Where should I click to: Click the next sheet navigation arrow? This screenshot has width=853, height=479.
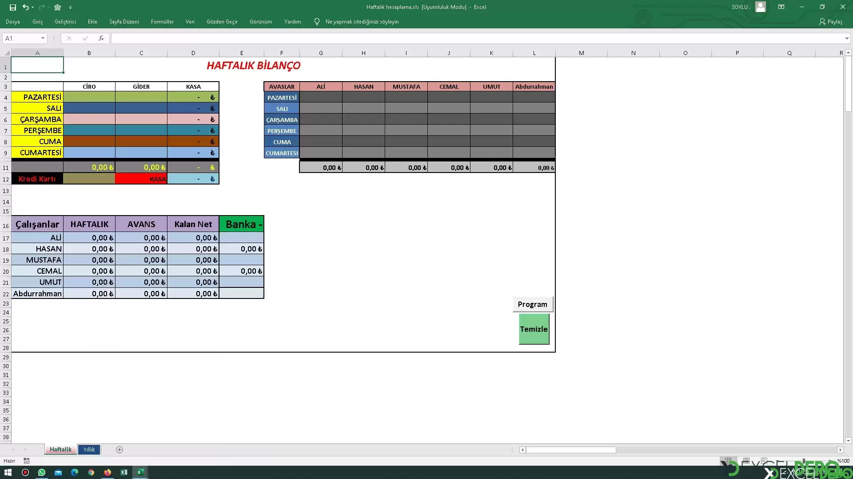(25, 450)
